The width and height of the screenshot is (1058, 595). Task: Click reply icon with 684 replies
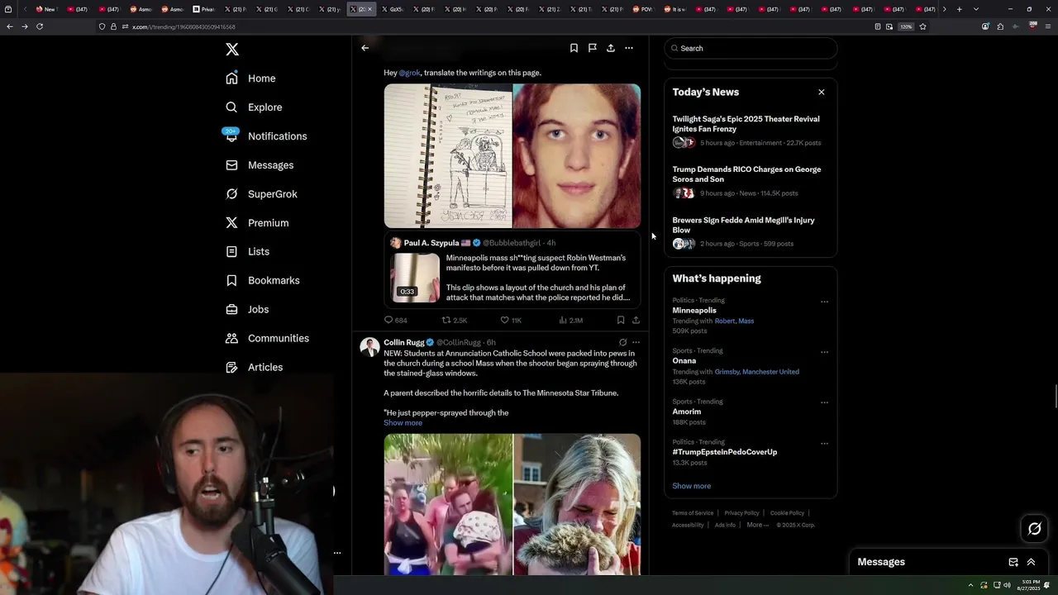click(388, 320)
